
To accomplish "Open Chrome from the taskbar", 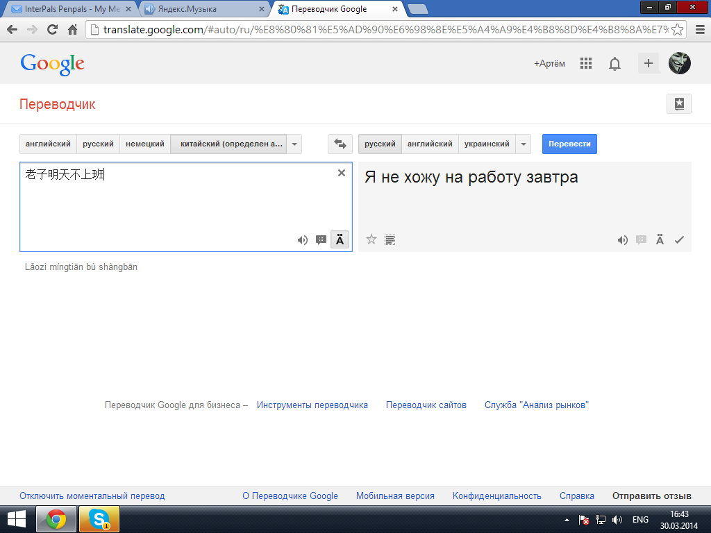I will pyautogui.click(x=56, y=519).
